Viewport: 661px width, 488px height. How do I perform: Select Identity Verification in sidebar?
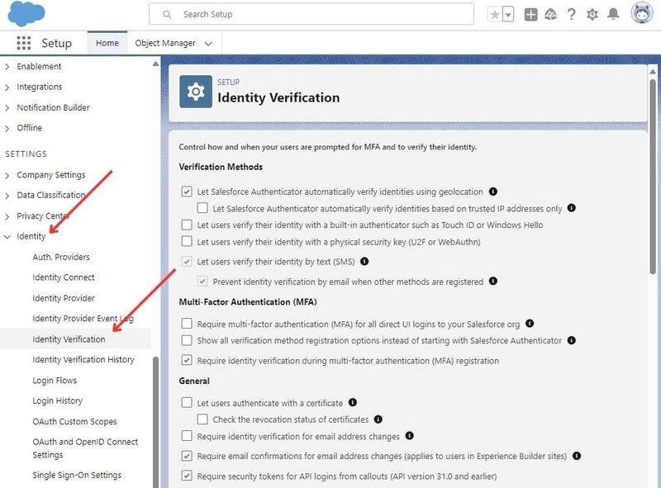(x=69, y=339)
